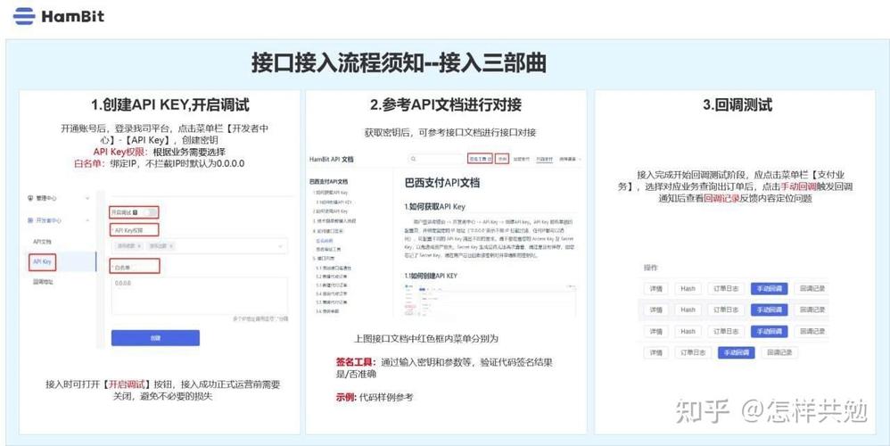Screen dimensions: 890x446
Task: Open '1.1如何创建API KEY' in docs outline
Action: [334, 202]
